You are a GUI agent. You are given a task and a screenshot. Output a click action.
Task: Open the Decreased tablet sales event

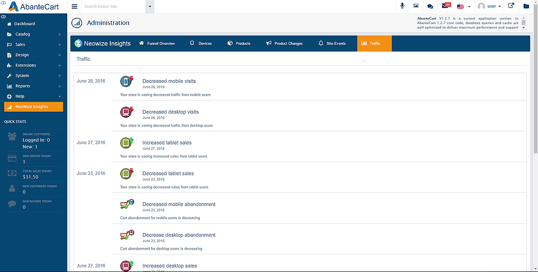(x=168, y=174)
